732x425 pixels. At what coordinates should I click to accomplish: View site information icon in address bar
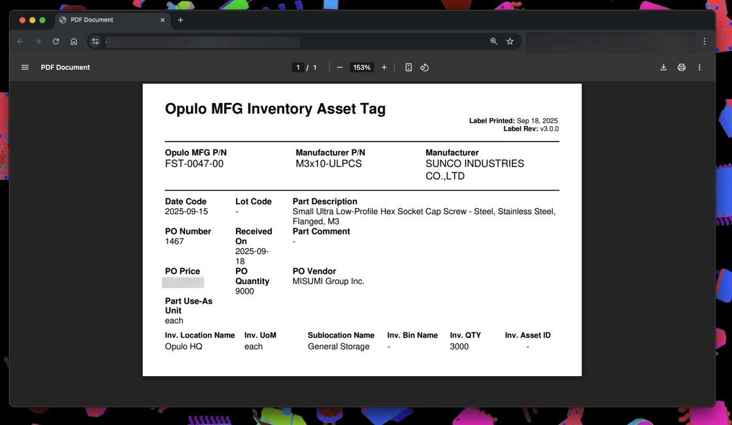point(95,41)
